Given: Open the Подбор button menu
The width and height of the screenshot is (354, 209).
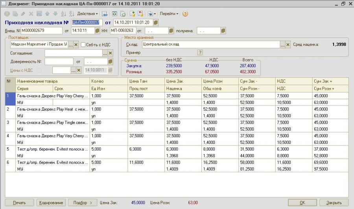Looking at the screenshot, I should tap(83, 202).
